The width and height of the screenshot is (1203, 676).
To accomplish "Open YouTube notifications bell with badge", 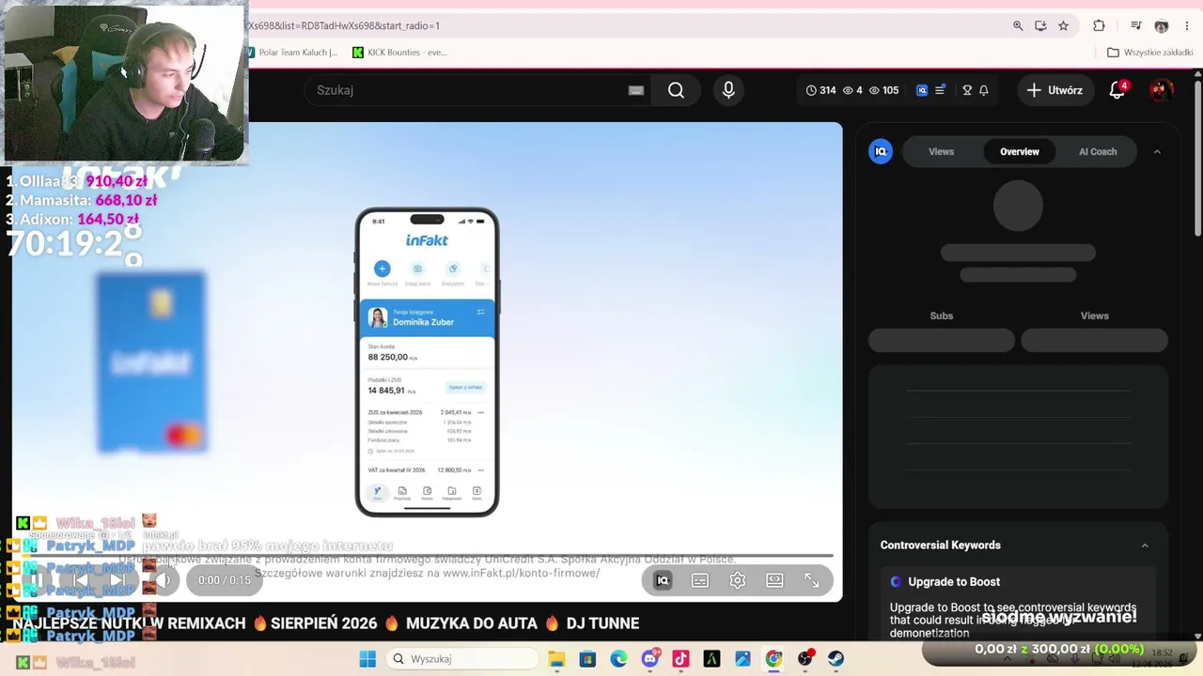I will coord(1117,90).
